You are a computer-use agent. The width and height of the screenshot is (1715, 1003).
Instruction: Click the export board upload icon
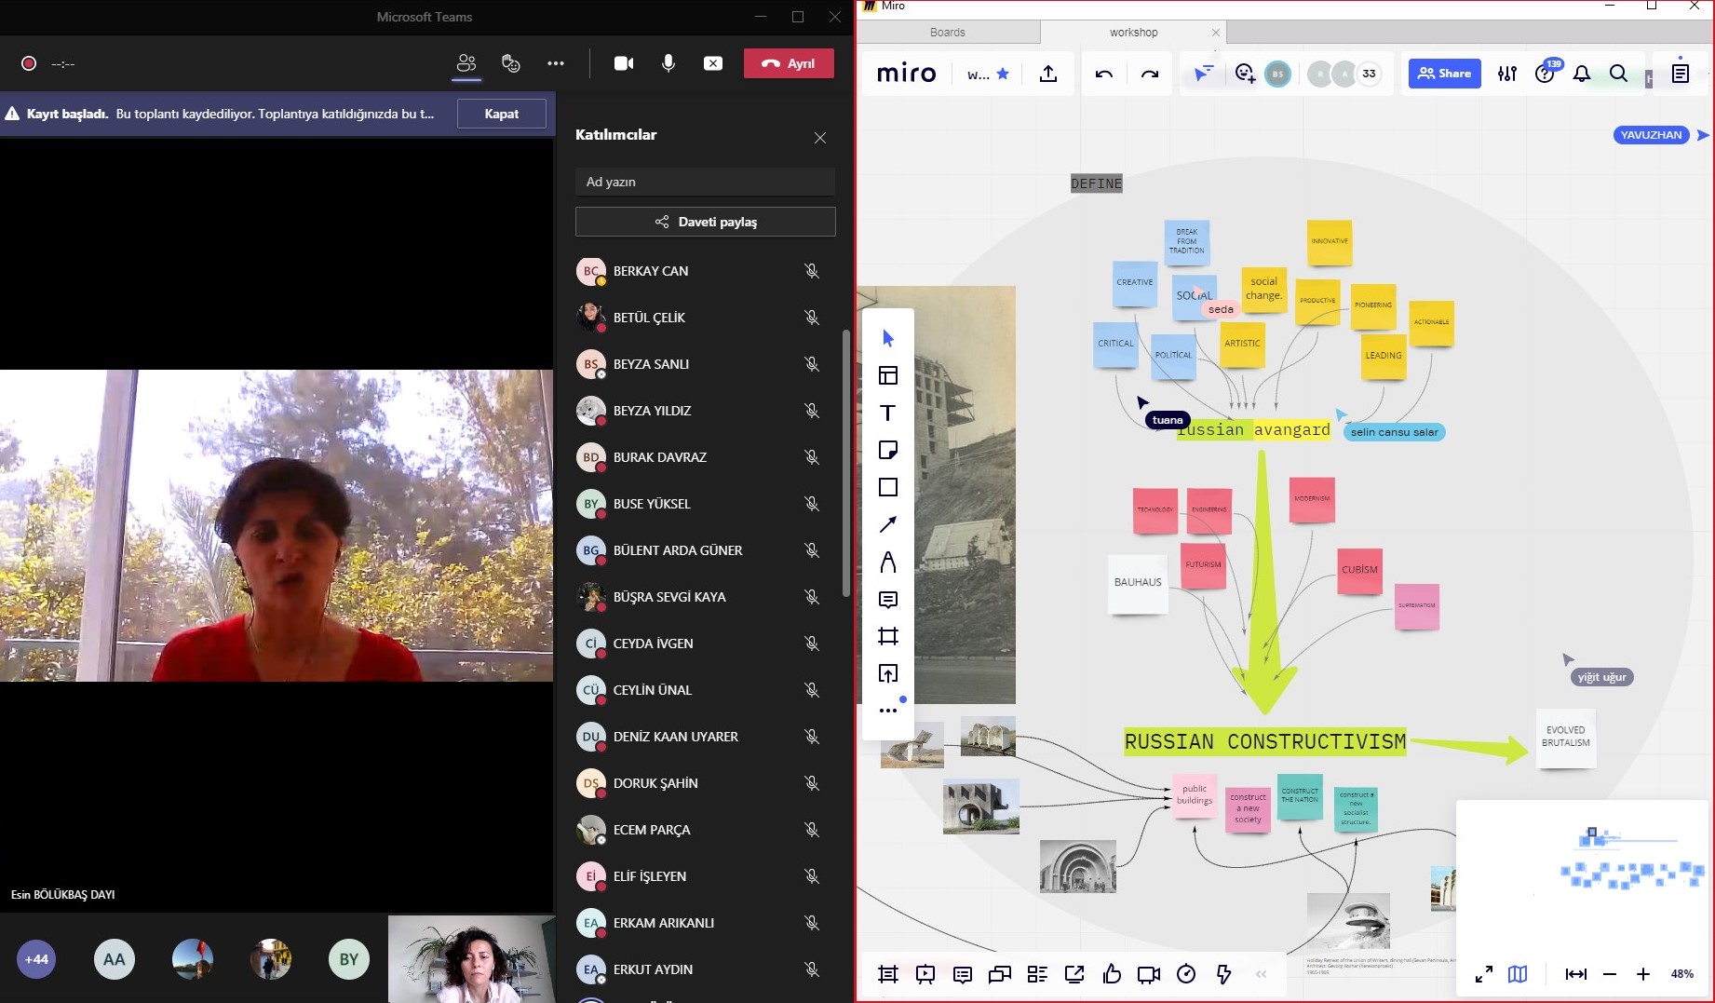[x=1048, y=74]
